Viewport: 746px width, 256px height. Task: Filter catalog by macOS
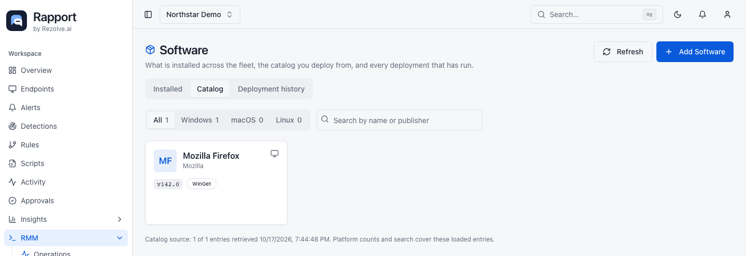point(247,120)
